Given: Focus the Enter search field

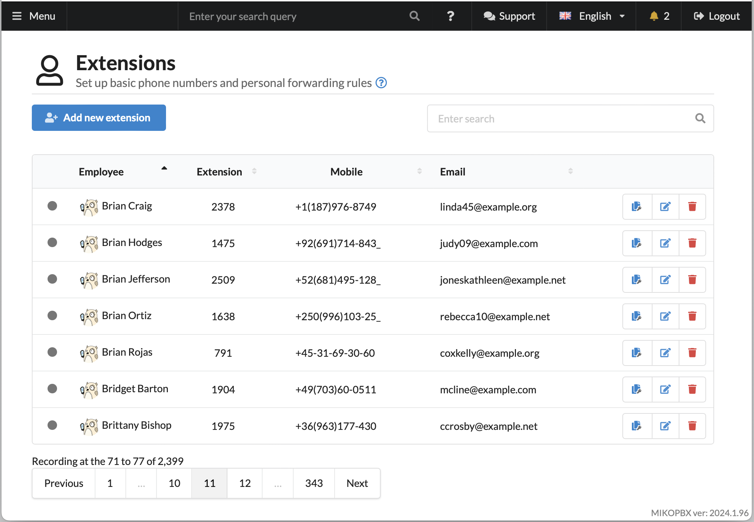Looking at the screenshot, I should coord(563,119).
